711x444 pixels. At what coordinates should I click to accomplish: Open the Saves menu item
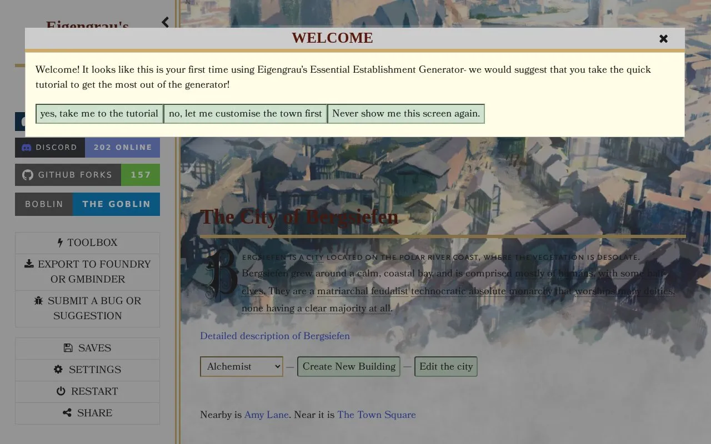(87, 348)
